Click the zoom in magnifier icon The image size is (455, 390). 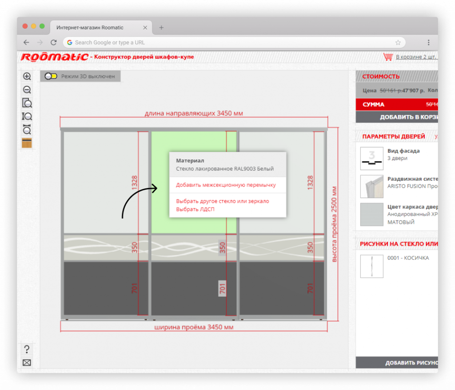click(x=27, y=76)
